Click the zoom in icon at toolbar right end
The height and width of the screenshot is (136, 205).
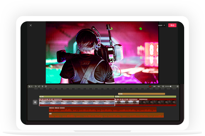coord(177,86)
